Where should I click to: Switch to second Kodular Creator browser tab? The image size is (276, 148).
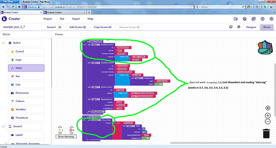(64, 12)
